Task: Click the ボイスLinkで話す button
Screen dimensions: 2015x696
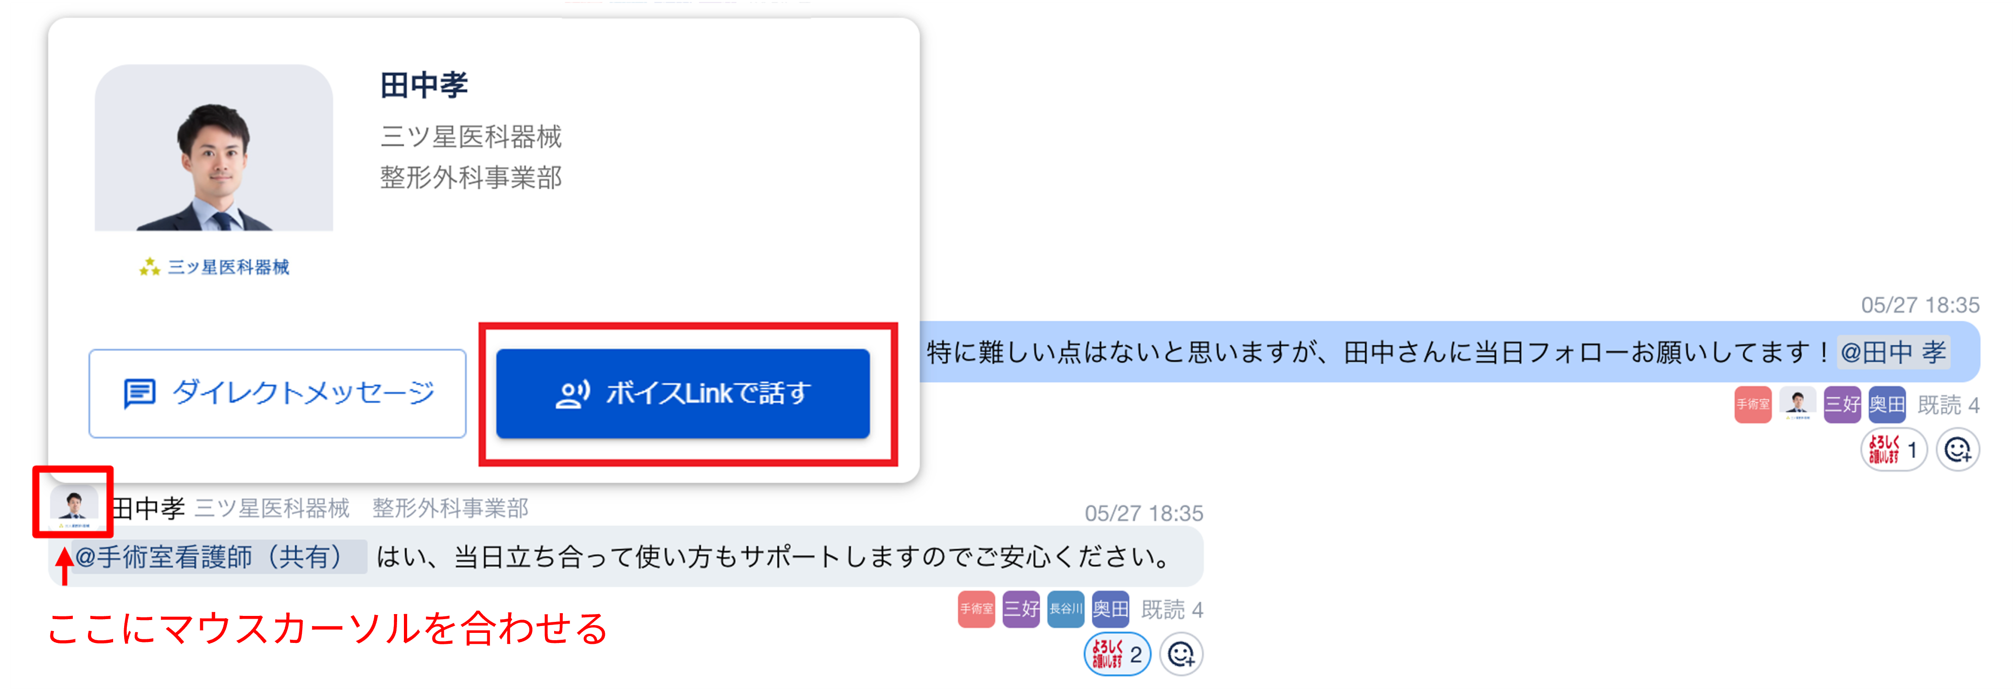Action: (683, 394)
